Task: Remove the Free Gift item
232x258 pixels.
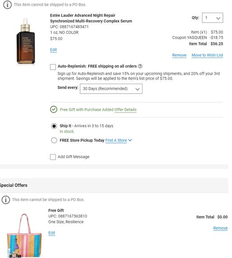Action: click(x=220, y=228)
